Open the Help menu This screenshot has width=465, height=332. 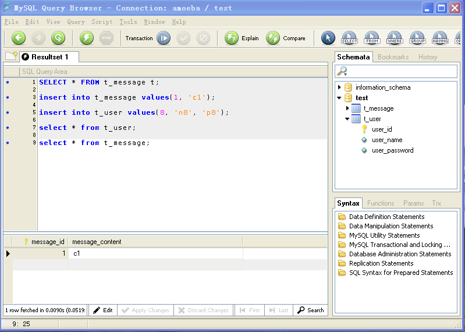click(x=179, y=22)
